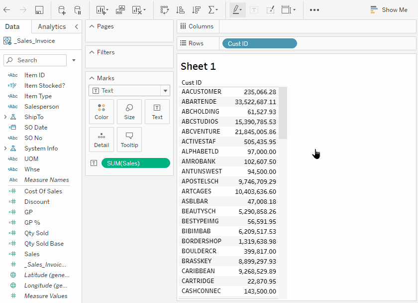
Task: Switch to the Analytics tab
Action: (x=52, y=27)
